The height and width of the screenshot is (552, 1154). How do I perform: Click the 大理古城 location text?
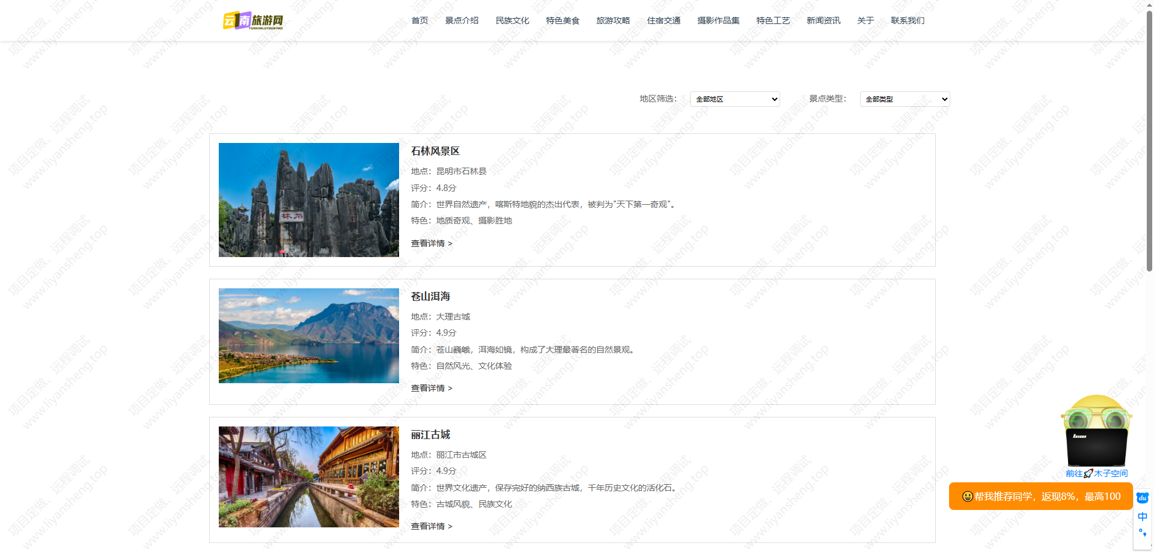click(453, 317)
